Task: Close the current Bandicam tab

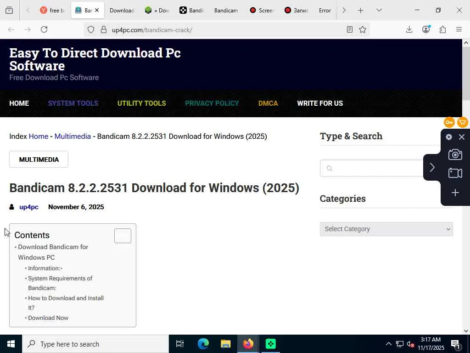Action: click(x=97, y=10)
